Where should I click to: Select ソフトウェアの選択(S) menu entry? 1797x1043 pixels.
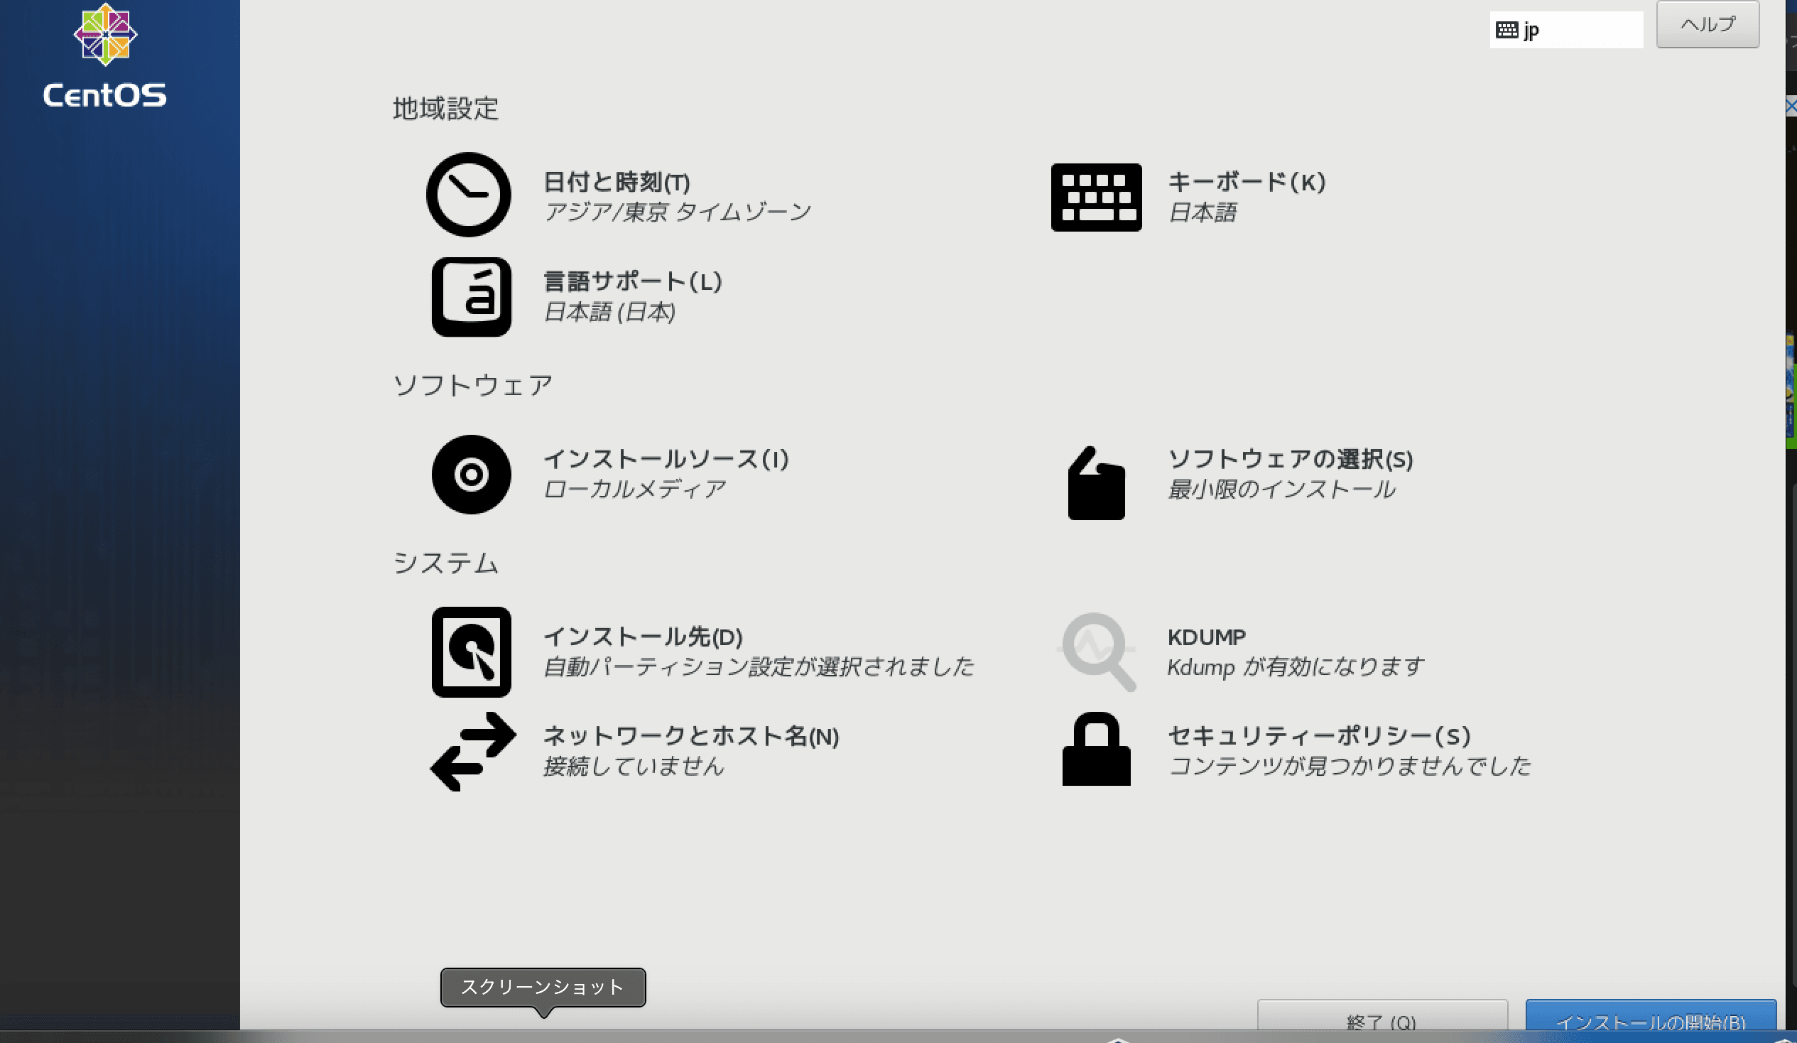tap(1290, 459)
